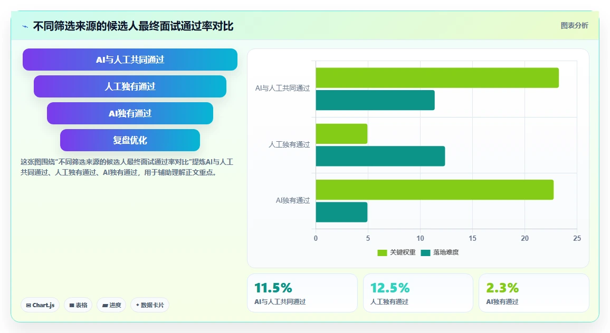Click the 图表分析 label in header
This screenshot has height=333, width=610.
click(574, 26)
